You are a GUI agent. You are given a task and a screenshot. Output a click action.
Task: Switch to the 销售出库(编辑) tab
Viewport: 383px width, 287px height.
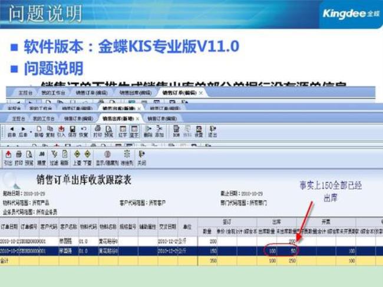(136, 93)
